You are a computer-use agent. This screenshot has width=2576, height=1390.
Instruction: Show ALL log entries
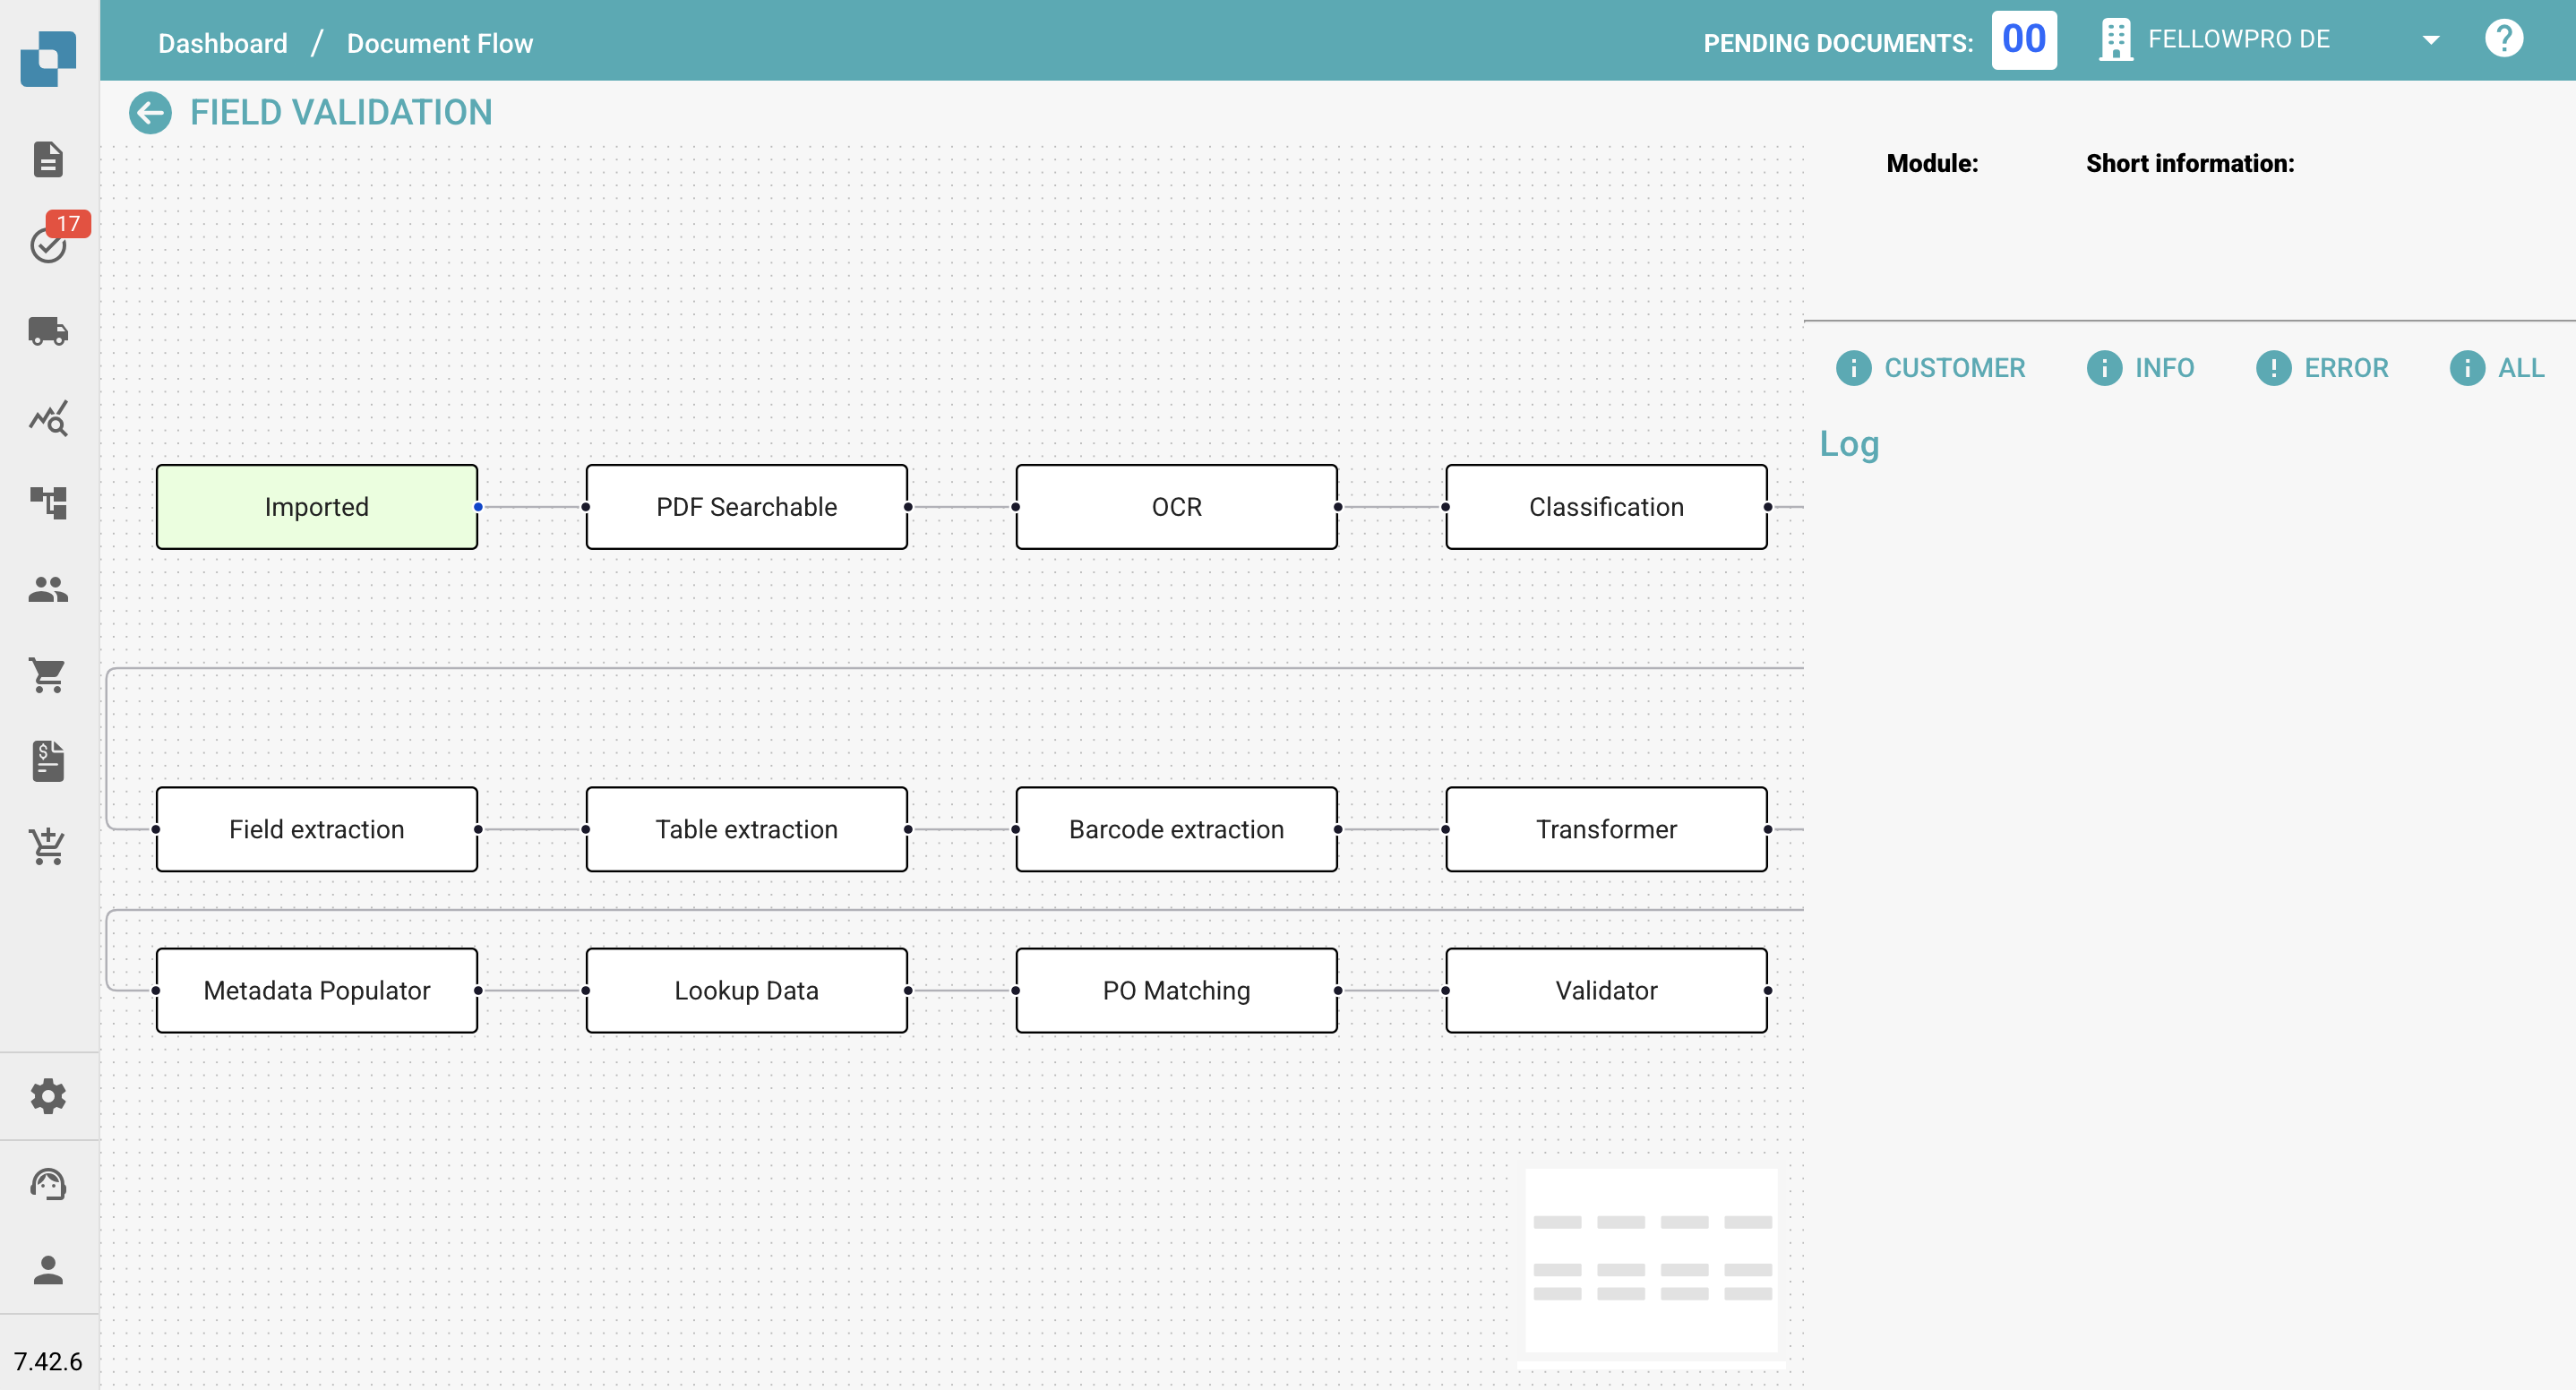pos(2496,368)
